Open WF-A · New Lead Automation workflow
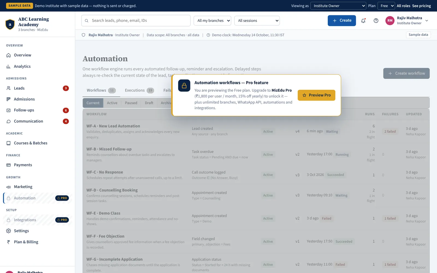The width and height of the screenshot is (437, 273). click(x=113, y=126)
